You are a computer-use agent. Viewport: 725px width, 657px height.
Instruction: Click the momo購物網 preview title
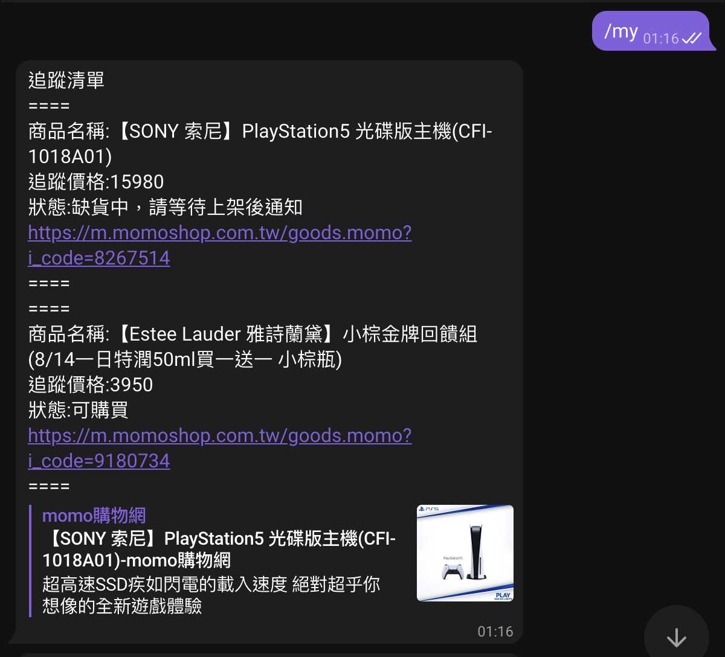pyautogui.click(x=94, y=515)
